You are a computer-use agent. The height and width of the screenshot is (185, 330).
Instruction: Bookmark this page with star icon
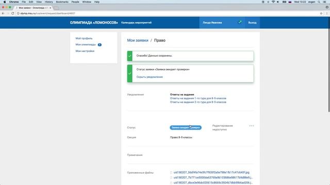click(321, 13)
